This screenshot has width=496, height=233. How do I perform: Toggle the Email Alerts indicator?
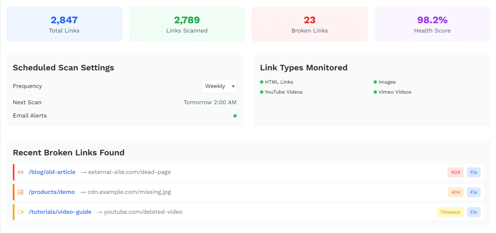(x=235, y=116)
